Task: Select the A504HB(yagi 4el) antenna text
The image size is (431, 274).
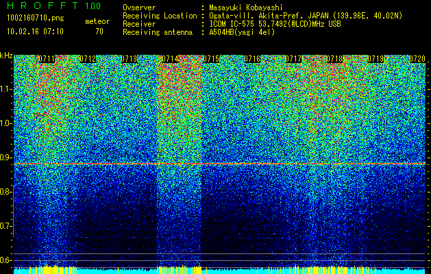Action: 242,32
